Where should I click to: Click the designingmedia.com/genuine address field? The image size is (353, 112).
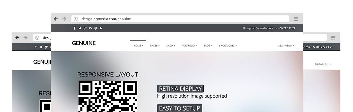(x=180, y=19)
